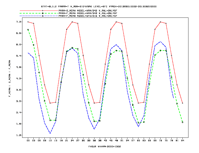Click the red solid line sample in the legend
This screenshot has height=153, width=199.
tap(39, 11)
